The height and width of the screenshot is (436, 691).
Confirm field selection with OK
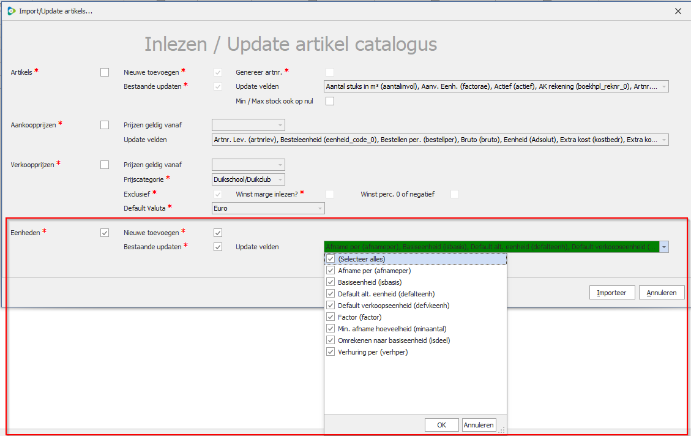tap(441, 425)
